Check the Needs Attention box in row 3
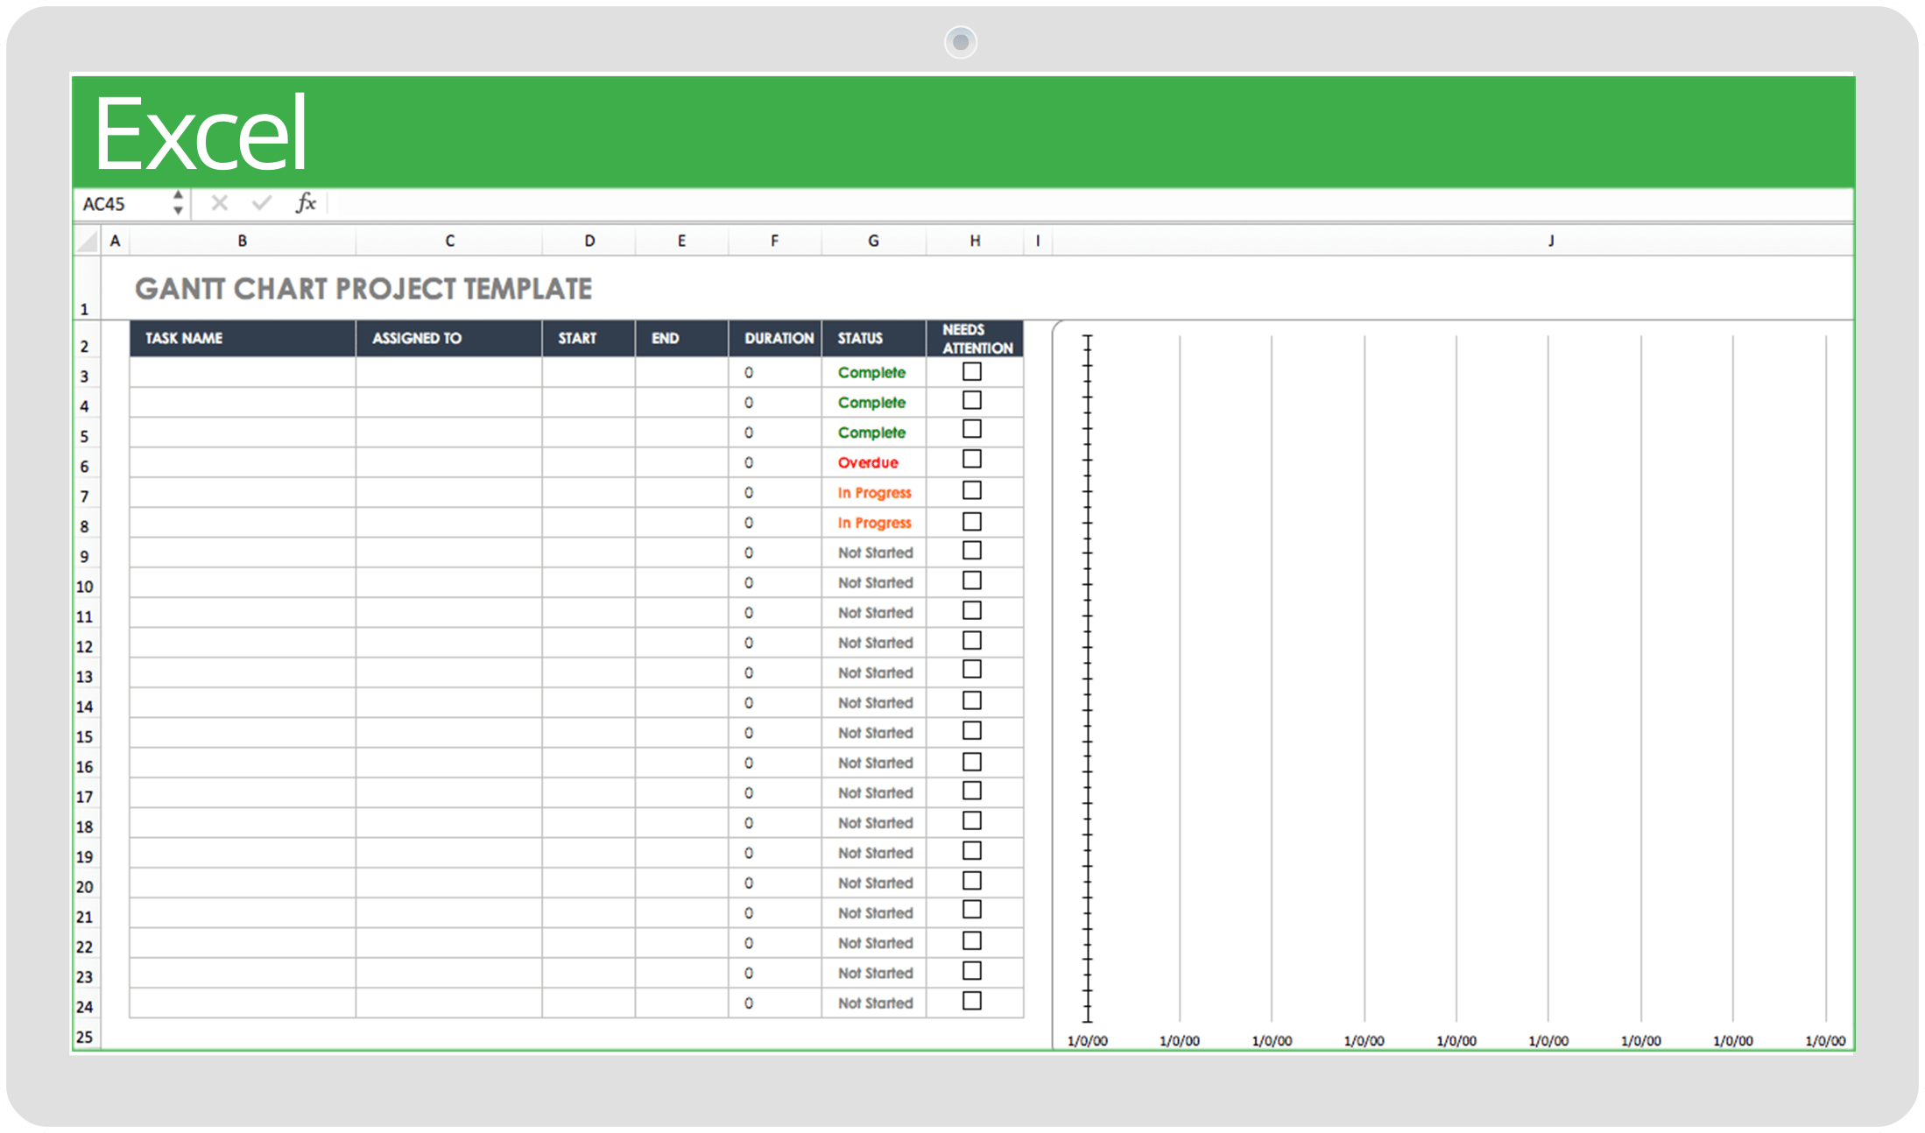Viewport: 1925px width, 1133px height. (971, 371)
